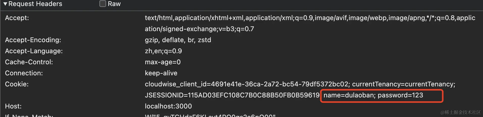Select the Cache-Control header name
The image size is (483, 117).
point(29,62)
